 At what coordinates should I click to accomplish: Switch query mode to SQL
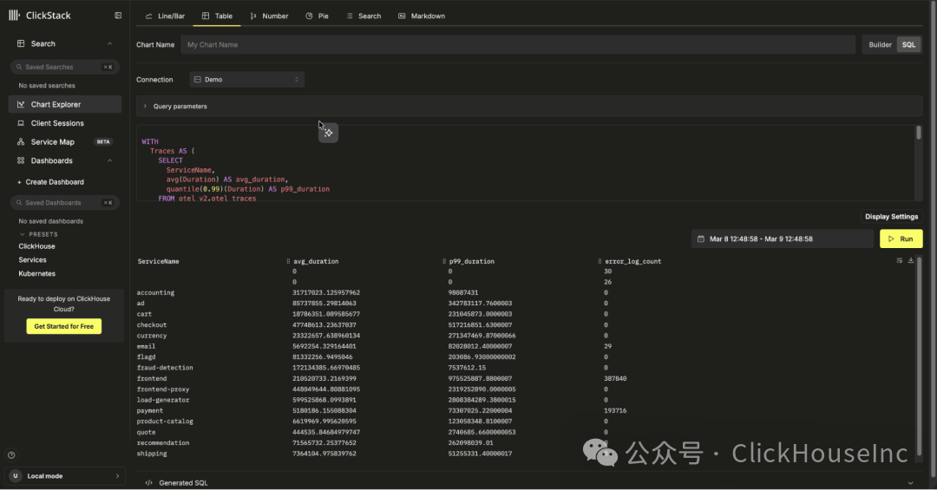(908, 45)
